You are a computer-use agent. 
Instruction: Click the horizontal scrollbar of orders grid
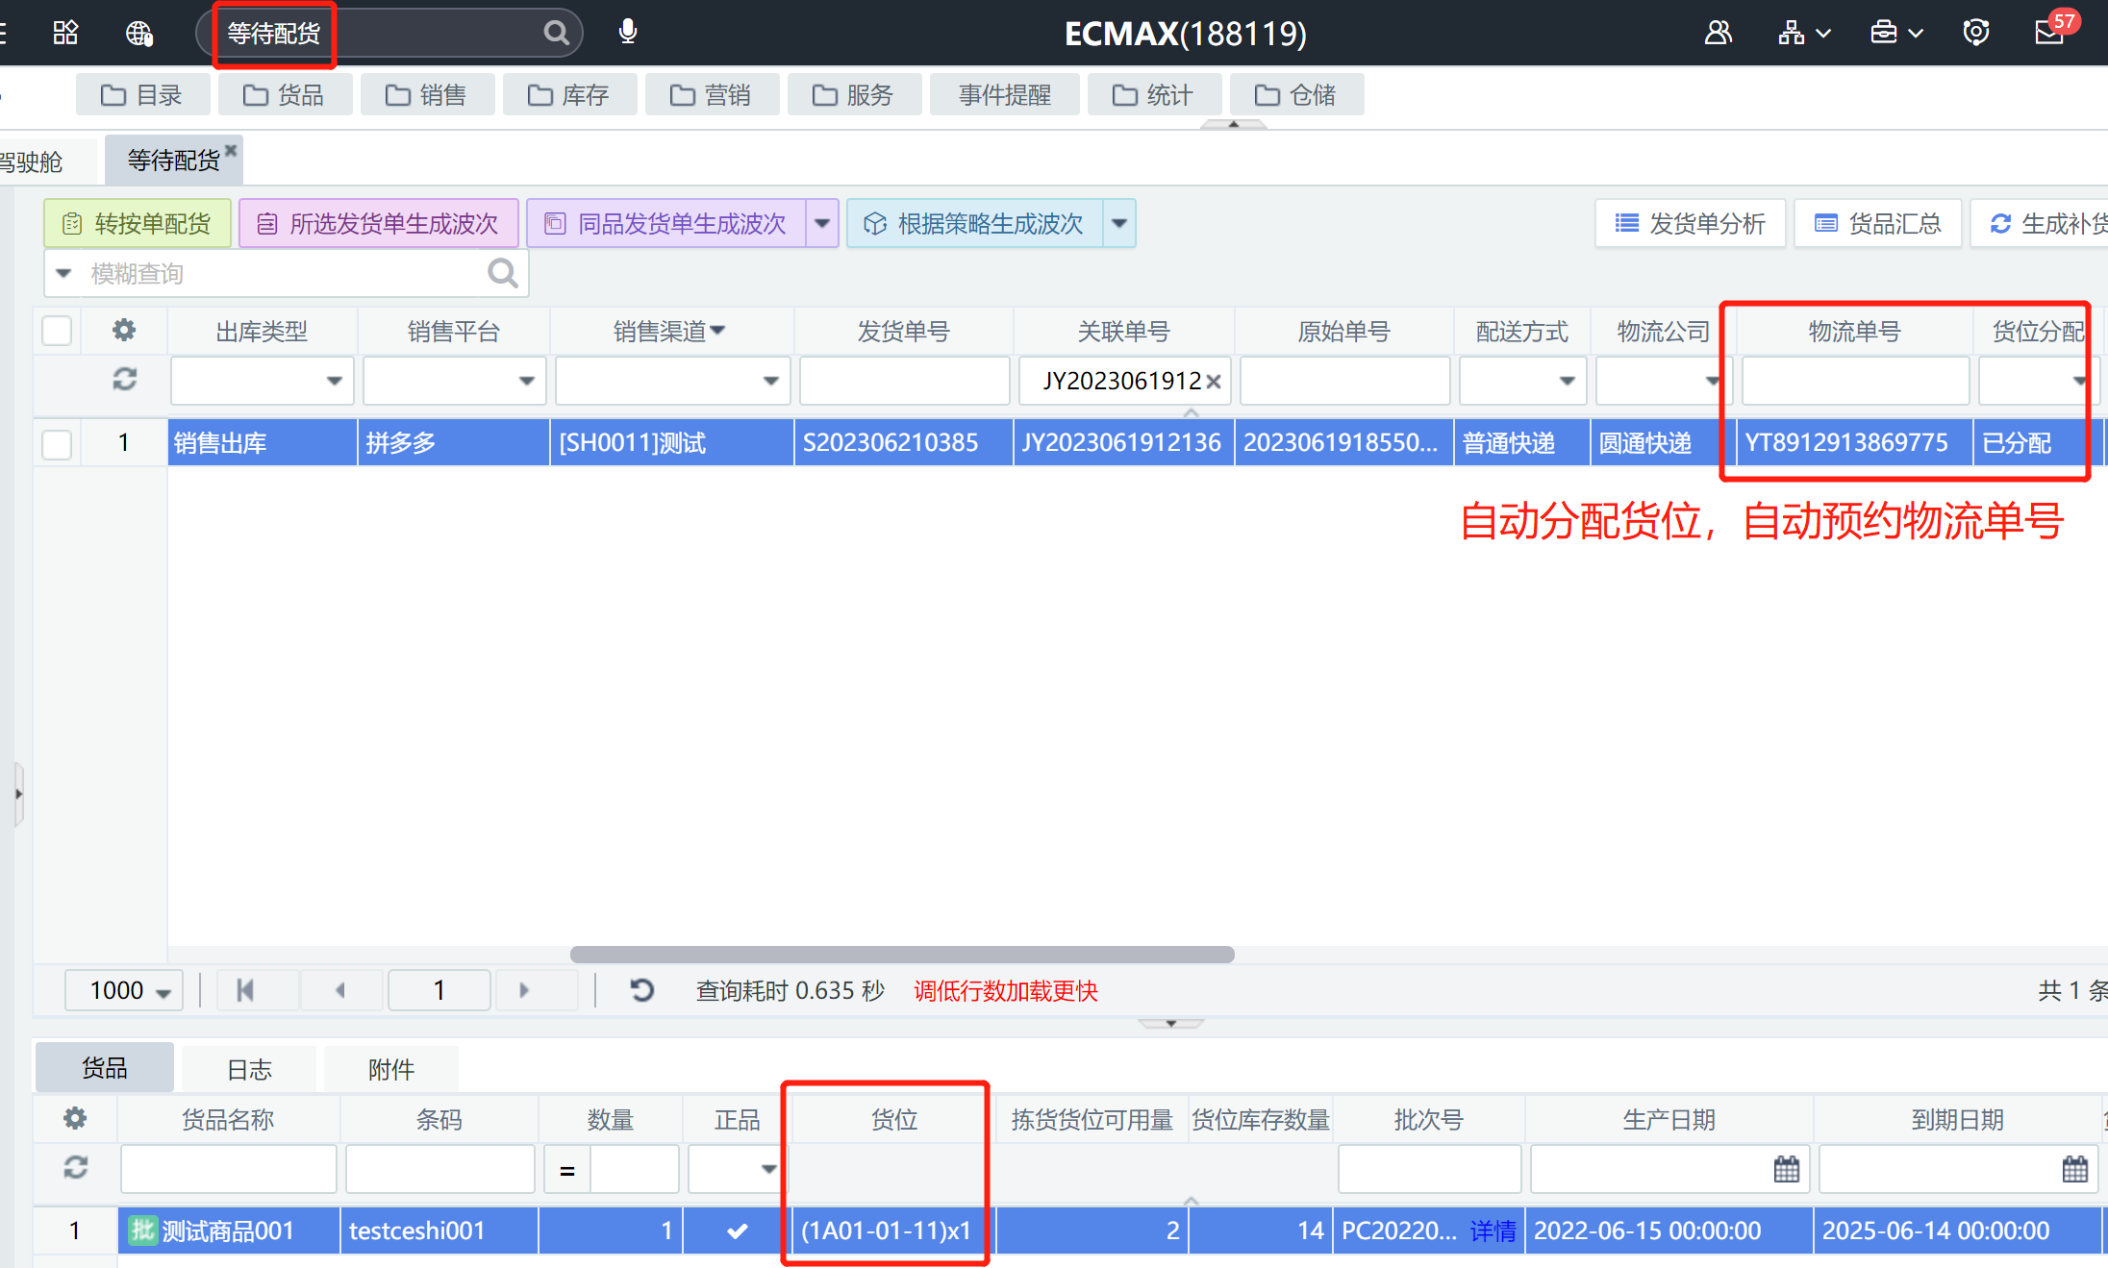click(902, 954)
